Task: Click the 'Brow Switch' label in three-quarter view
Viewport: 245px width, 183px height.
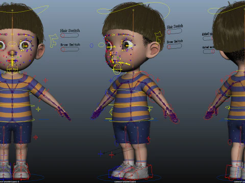Action: click(x=175, y=41)
